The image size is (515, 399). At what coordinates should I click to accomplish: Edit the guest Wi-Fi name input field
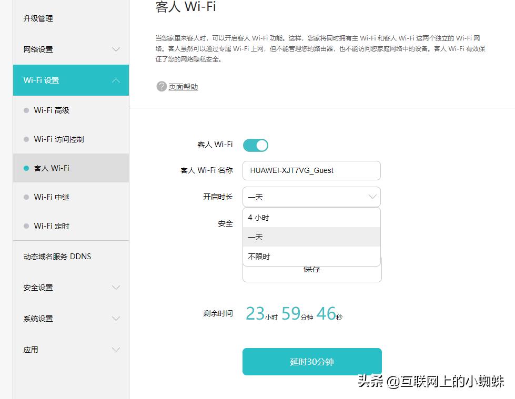pos(311,170)
